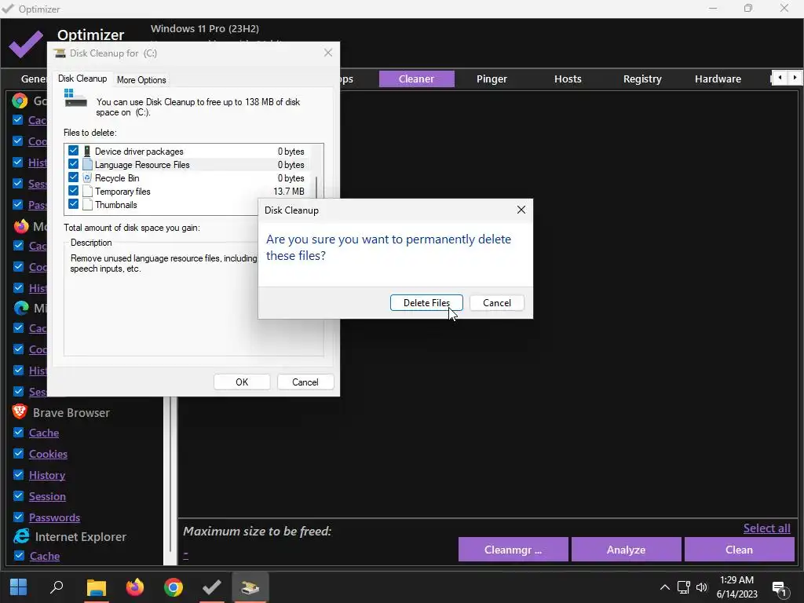
Task: Open File Explorer from taskbar
Action: click(x=96, y=587)
